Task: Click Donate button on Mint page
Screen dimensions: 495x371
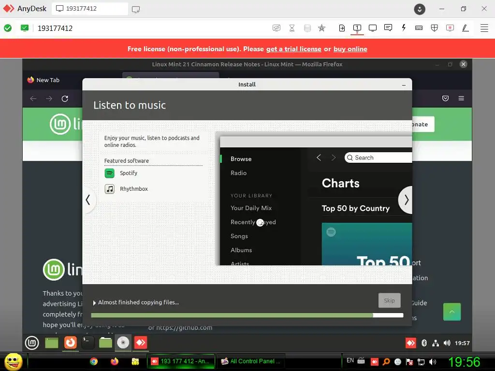Action: click(423, 124)
